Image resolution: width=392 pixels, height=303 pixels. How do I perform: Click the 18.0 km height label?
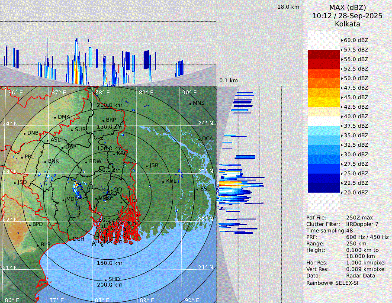[288, 7]
